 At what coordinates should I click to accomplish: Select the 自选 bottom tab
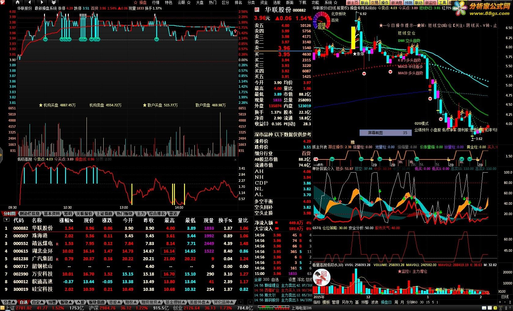pos(24,302)
